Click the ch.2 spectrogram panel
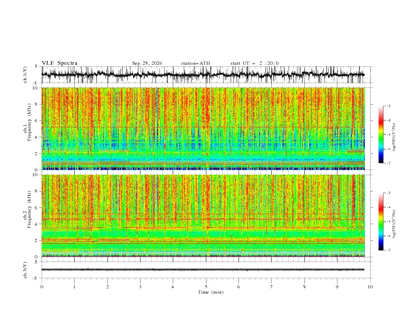417x322 pixels. pyautogui.click(x=203, y=216)
